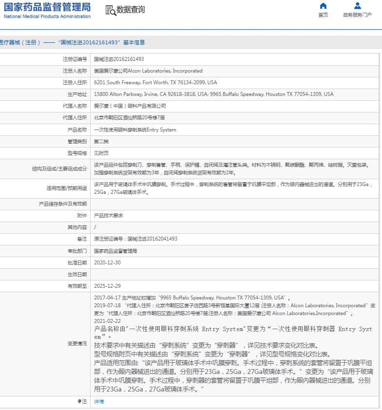Click approval date 2020-12-30

point(107,262)
